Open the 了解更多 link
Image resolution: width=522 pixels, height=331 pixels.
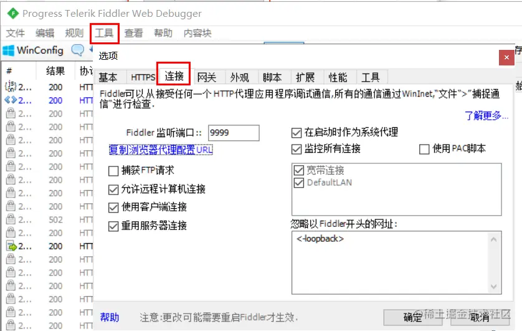click(486, 115)
